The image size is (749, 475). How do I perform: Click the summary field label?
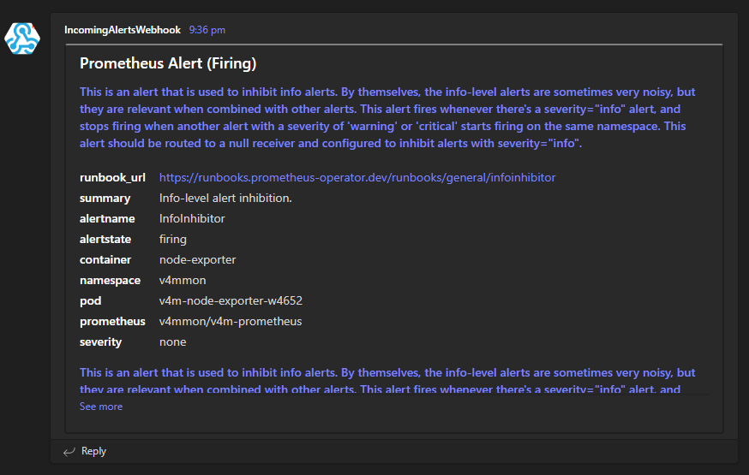(105, 198)
